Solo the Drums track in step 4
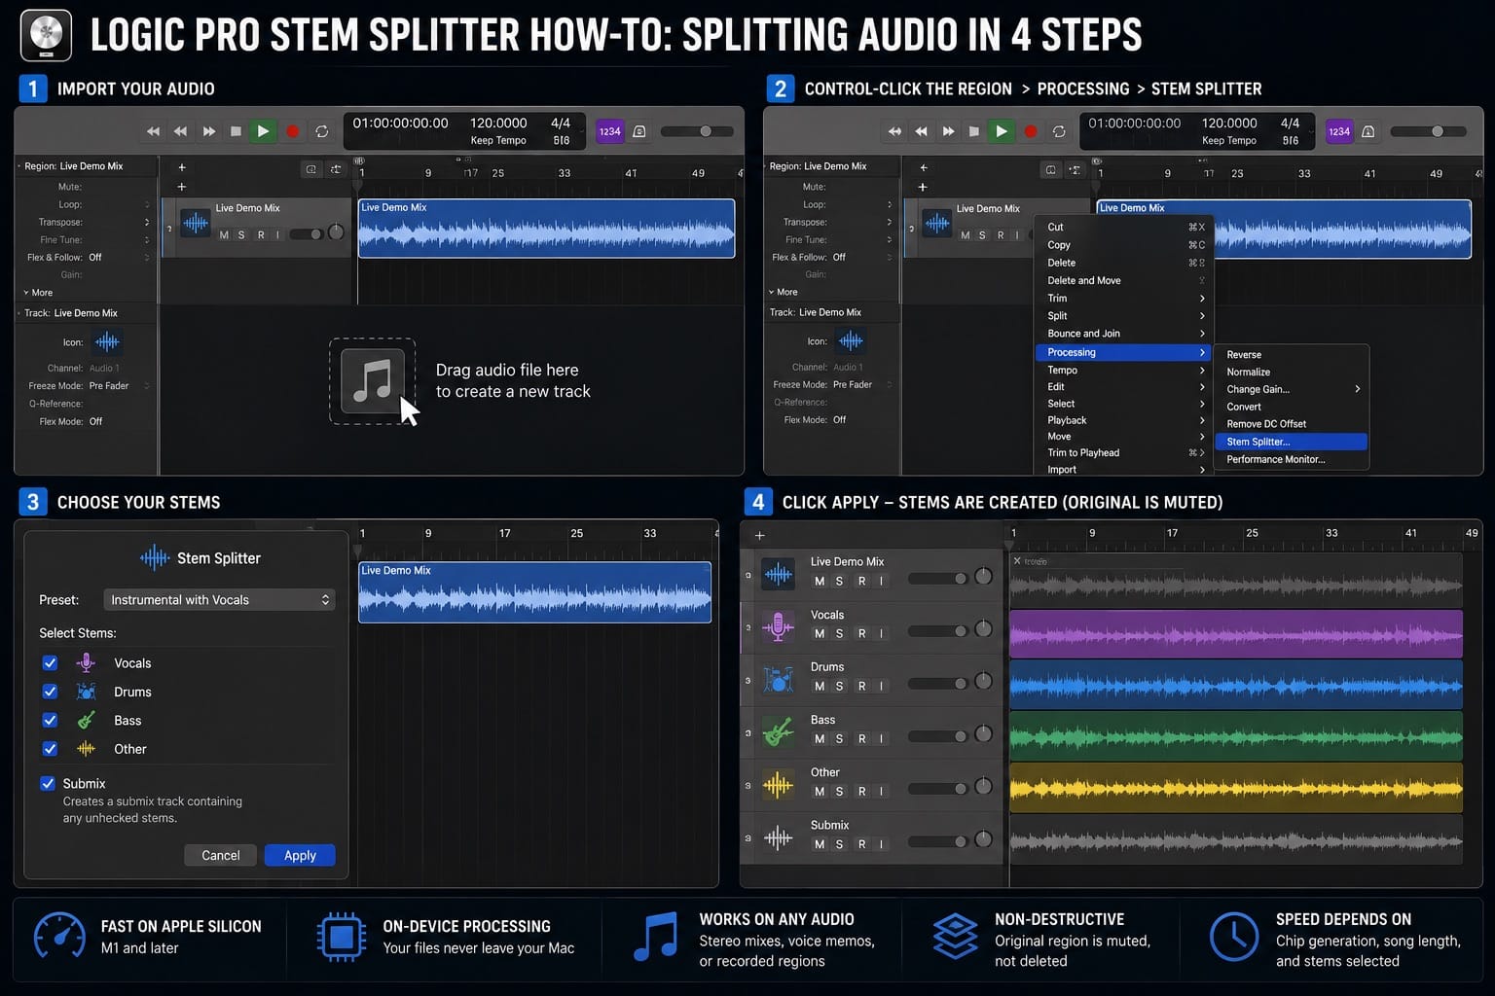Image resolution: width=1495 pixels, height=996 pixels. (839, 686)
